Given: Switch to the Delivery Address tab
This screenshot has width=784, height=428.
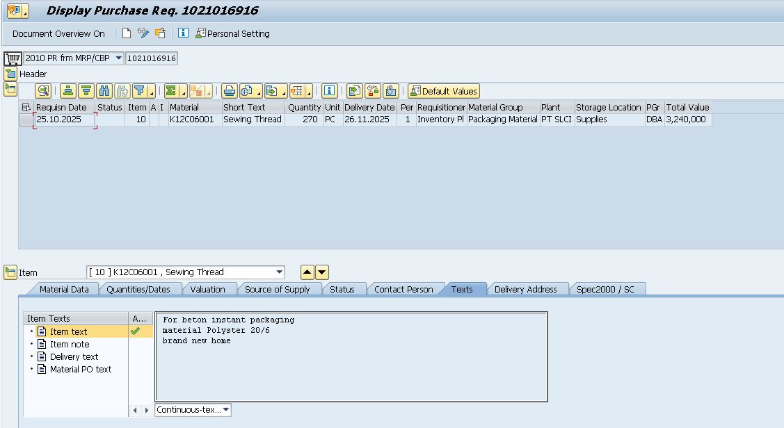Looking at the screenshot, I should [x=525, y=289].
